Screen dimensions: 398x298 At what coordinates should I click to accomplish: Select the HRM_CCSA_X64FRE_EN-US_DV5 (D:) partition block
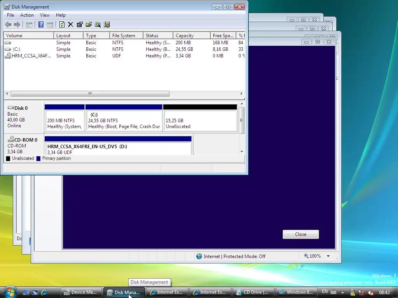pos(118,146)
